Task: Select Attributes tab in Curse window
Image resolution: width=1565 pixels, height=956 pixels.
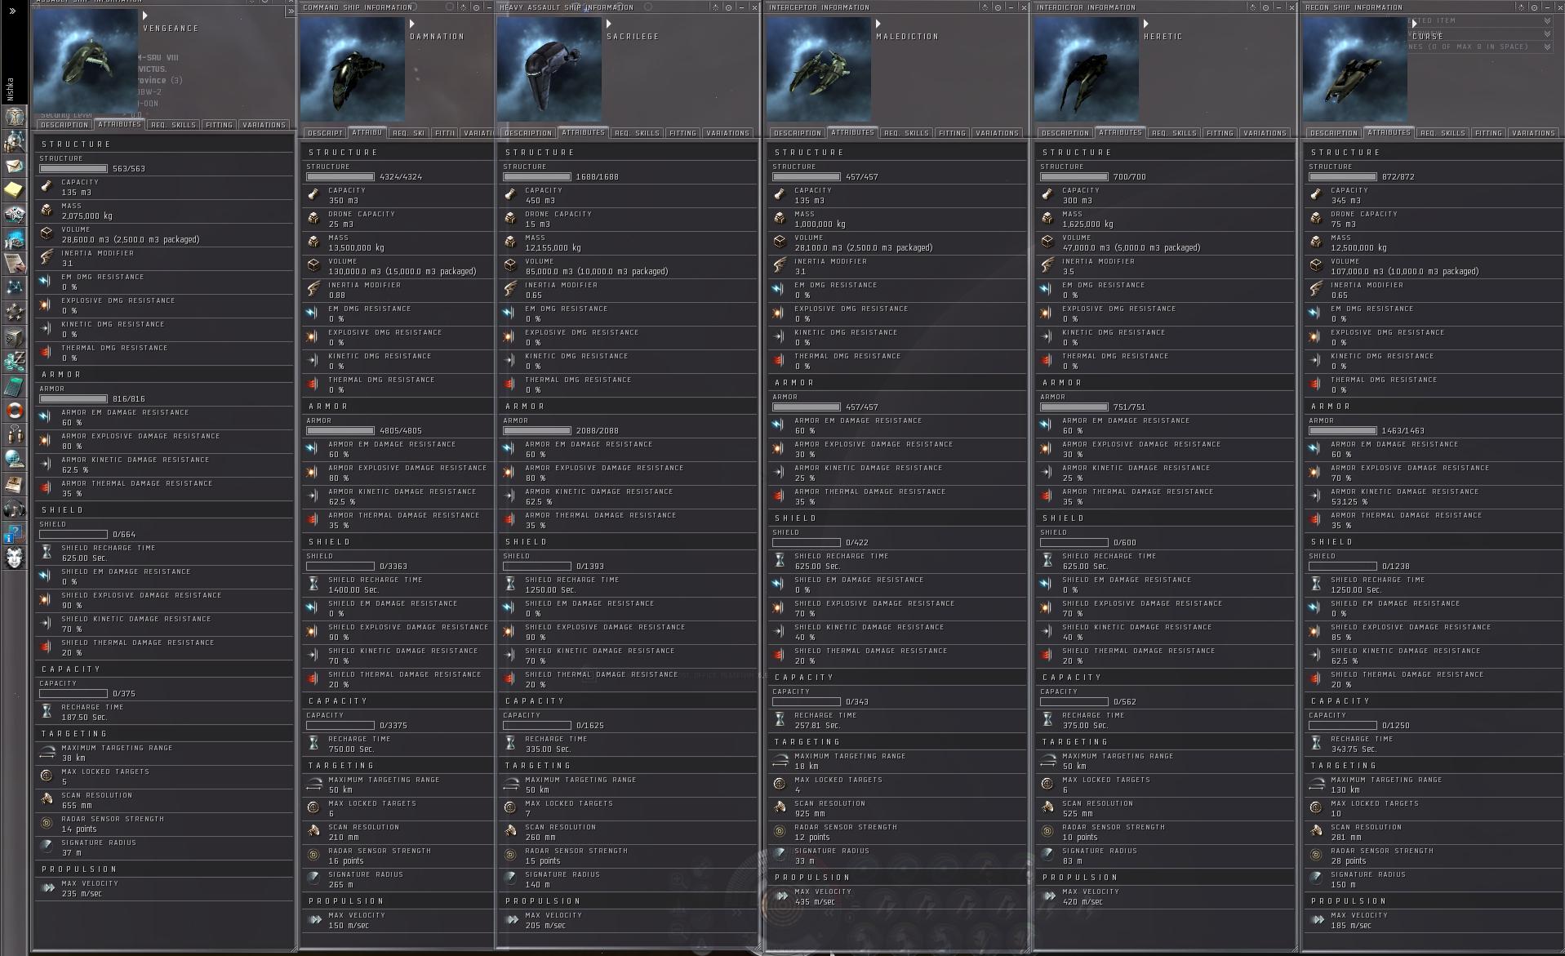Action: [x=1389, y=132]
